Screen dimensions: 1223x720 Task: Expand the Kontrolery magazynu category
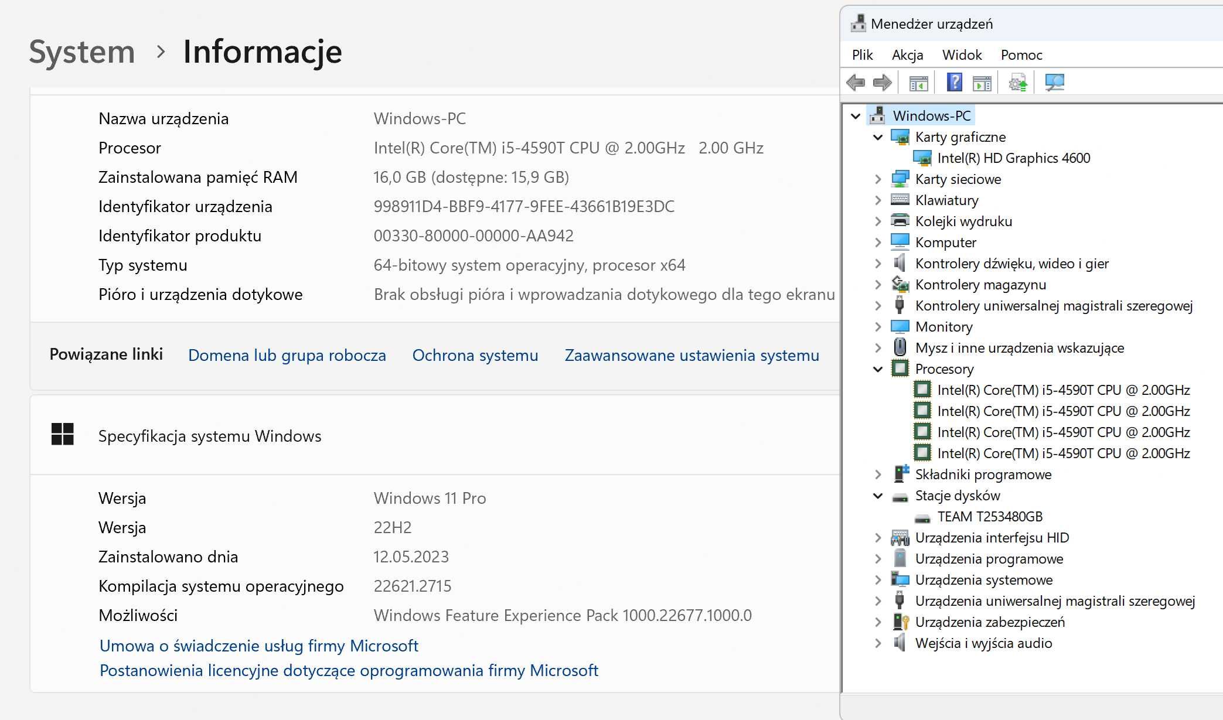tap(878, 285)
